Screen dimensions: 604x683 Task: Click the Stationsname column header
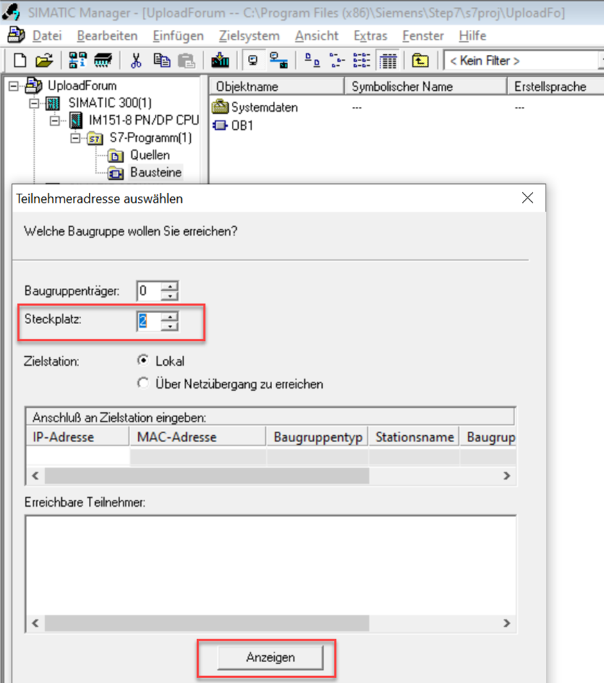(414, 437)
